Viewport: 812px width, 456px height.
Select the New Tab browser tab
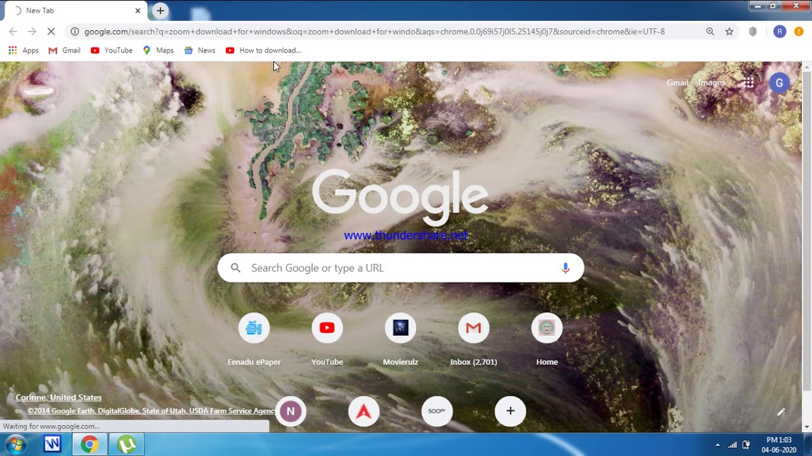74,11
